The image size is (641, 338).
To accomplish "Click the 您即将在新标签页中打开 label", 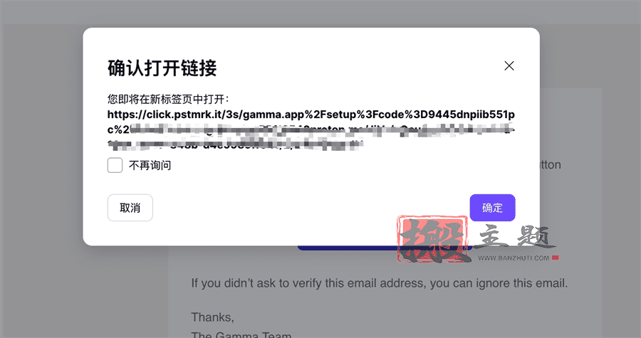I will tap(168, 99).
